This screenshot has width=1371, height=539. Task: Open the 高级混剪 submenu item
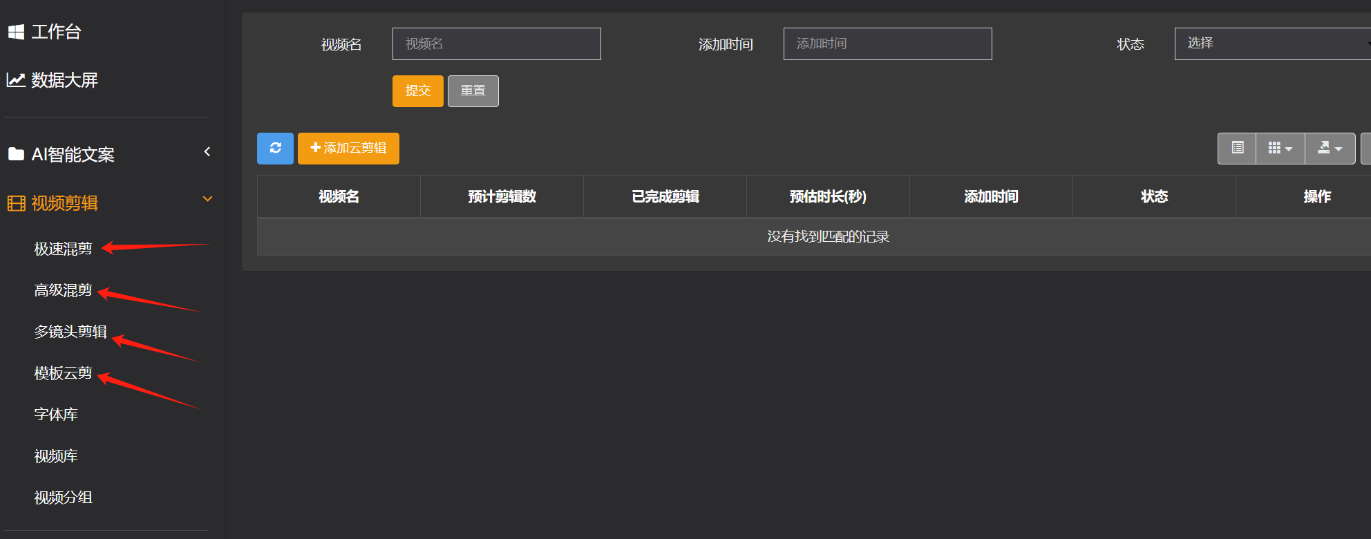(x=63, y=290)
